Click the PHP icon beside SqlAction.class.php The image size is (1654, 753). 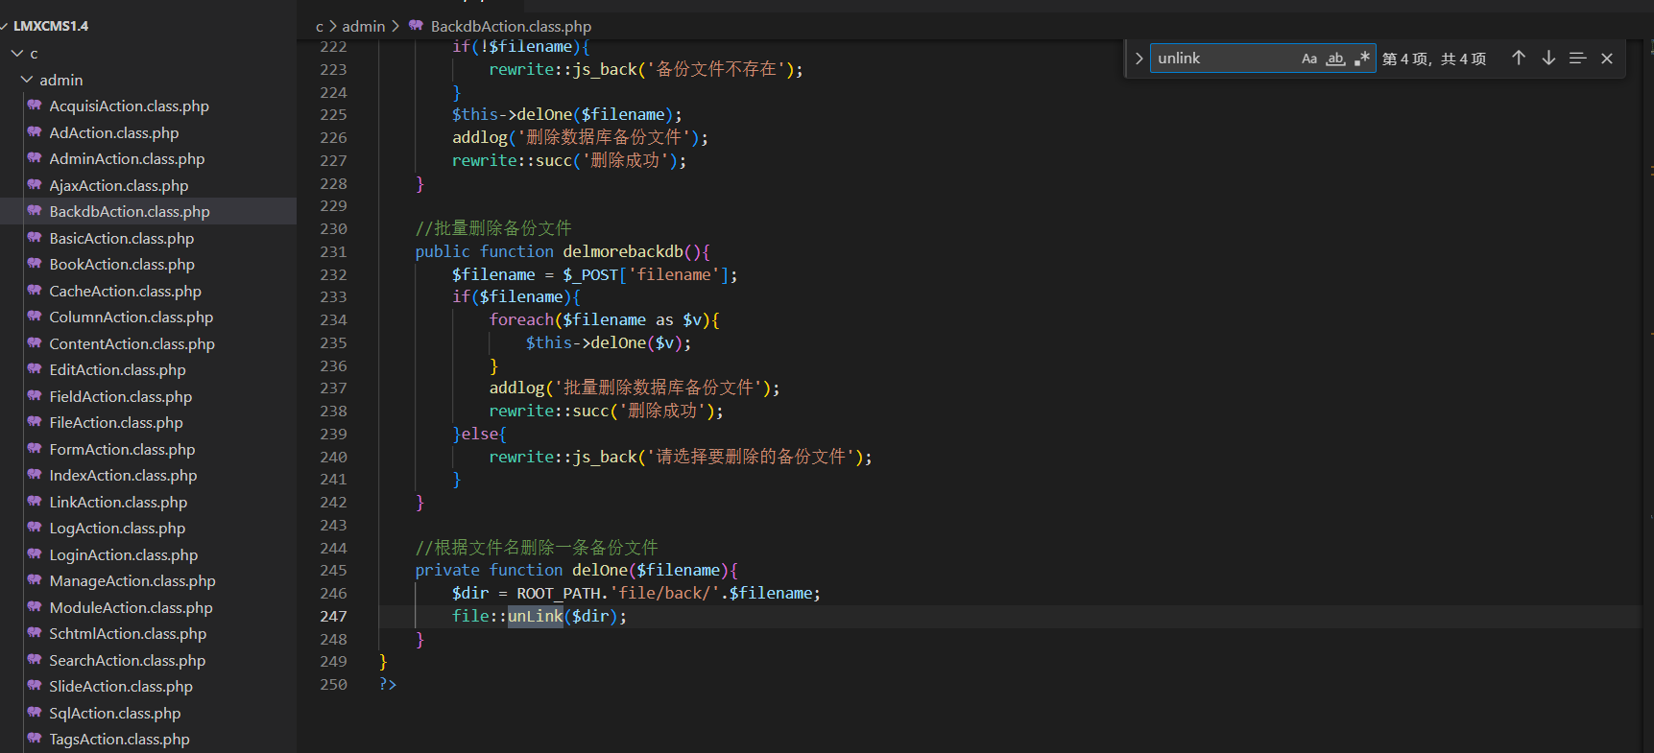(x=35, y=712)
